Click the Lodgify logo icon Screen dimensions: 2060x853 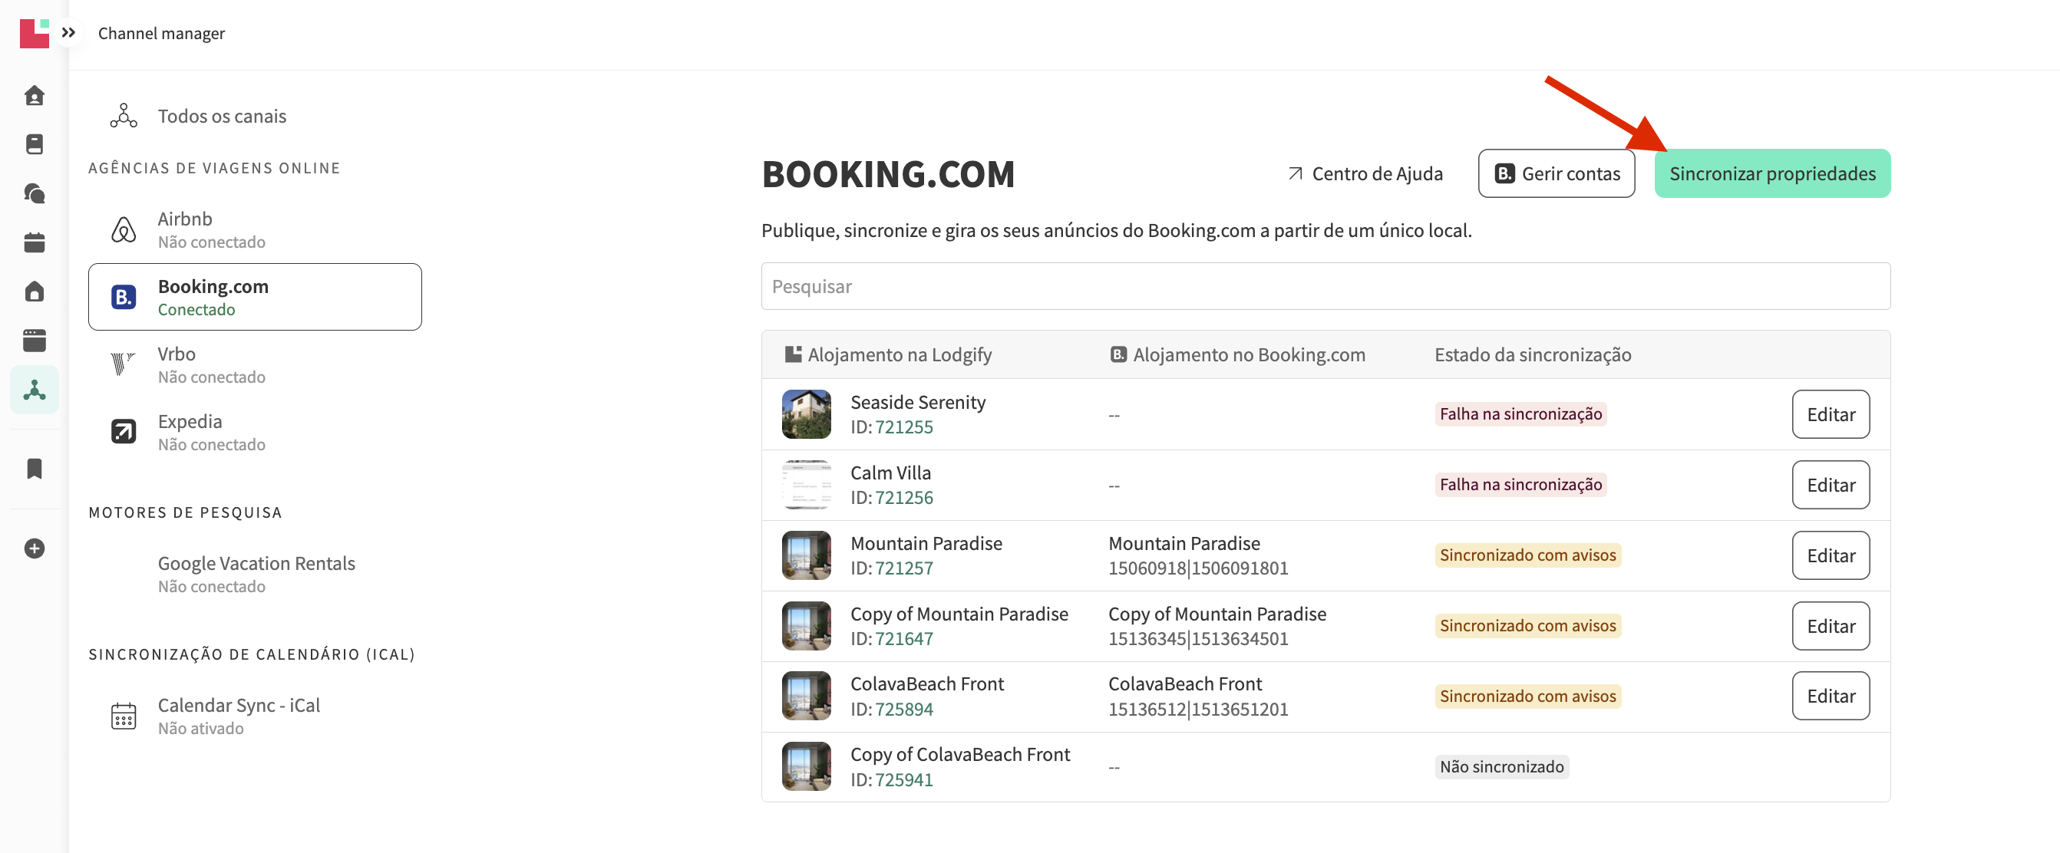click(x=35, y=33)
